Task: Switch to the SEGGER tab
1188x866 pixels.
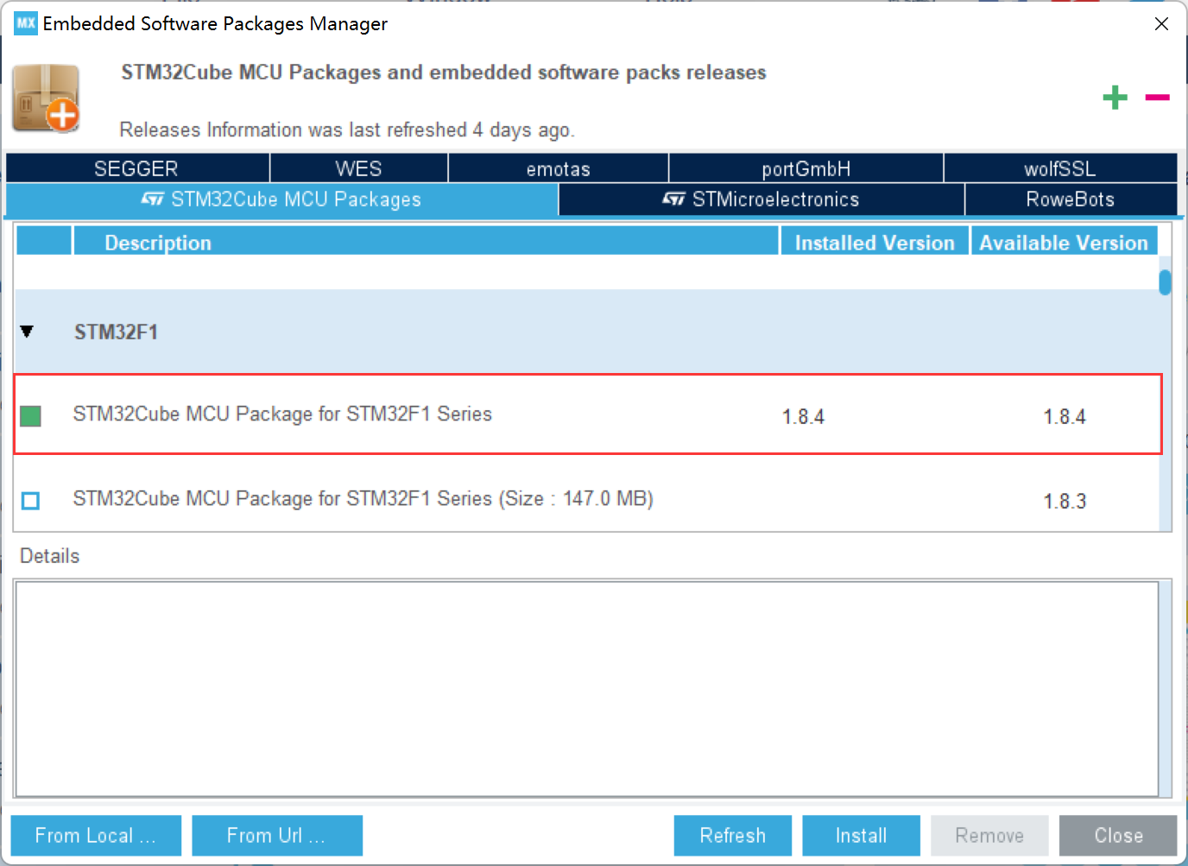Action: (x=136, y=168)
